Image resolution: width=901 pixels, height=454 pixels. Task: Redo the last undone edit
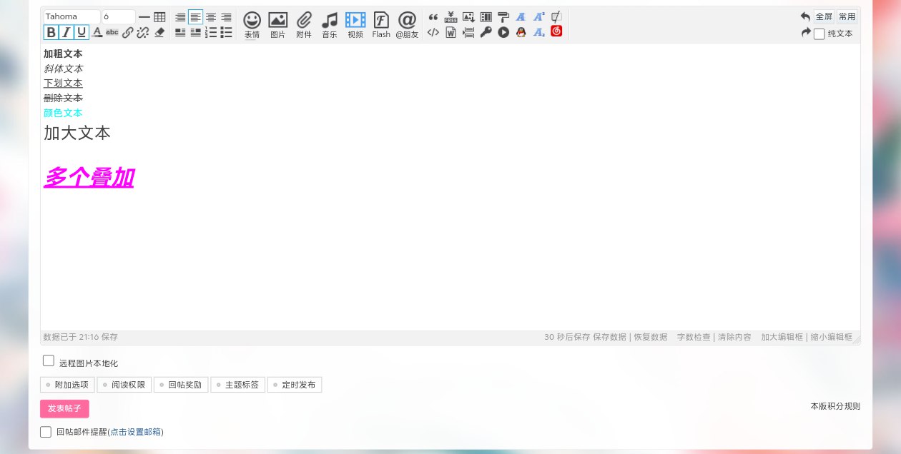coord(805,33)
